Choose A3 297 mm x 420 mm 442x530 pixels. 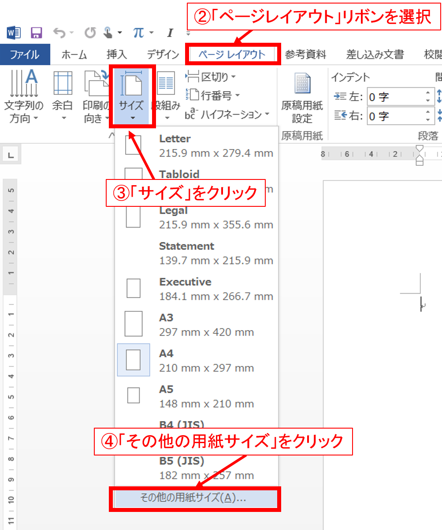[197, 325]
